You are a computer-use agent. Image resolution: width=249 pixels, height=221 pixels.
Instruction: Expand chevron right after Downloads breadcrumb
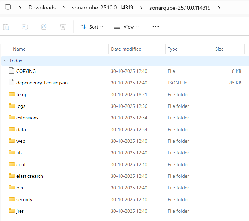coord(64,8)
